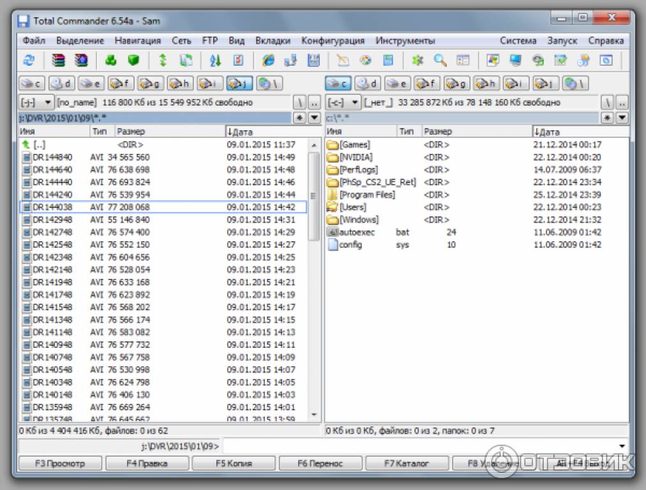The width and height of the screenshot is (646, 490).
Task: Click the left panel scrollbar down arrow
Action: click(x=314, y=415)
